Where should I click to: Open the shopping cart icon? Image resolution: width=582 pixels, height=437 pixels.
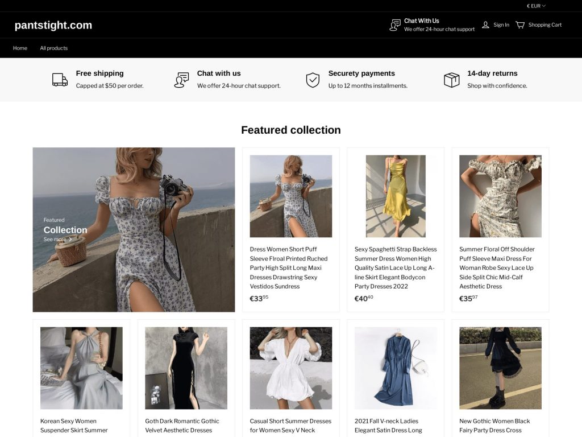click(520, 25)
